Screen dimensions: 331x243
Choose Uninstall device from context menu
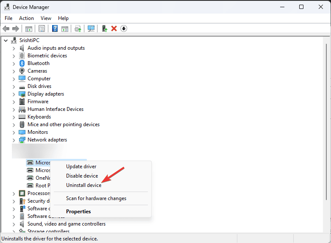[x=101, y=185]
